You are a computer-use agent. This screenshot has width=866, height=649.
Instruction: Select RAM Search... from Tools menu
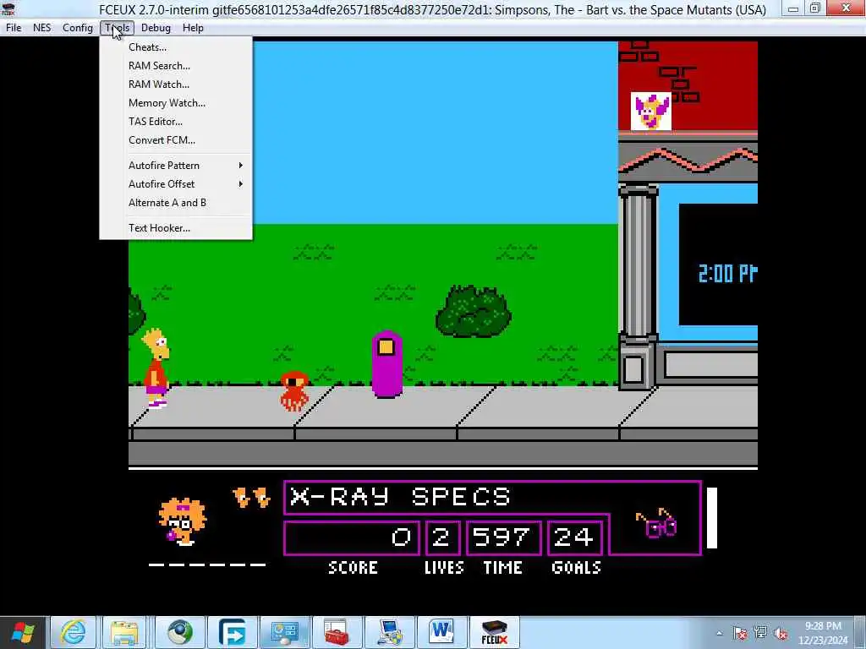(176, 66)
